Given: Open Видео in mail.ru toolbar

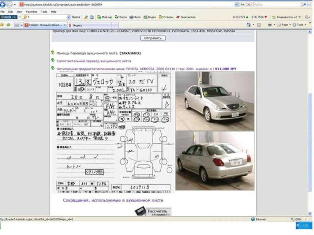Looking at the screenshot, I should tap(150, 17).
